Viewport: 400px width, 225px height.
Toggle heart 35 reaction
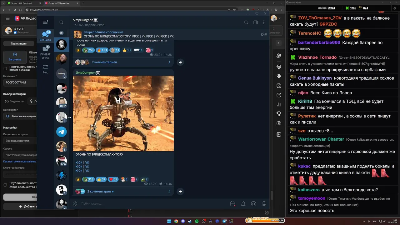click(x=113, y=179)
